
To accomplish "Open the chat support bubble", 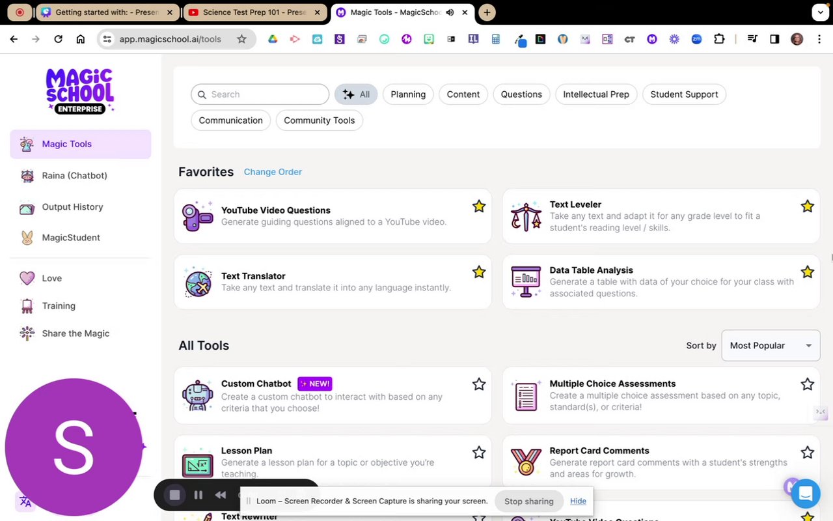I will pyautogui.click(x=805, y=494).
